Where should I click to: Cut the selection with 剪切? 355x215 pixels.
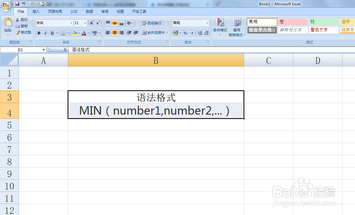tap(22, 20)
